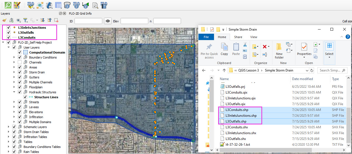Image resolution: width=352 pixels, height=154 pixels.
Task: Collapse the Hydraulic Structures group
Action: click(14, 92)
